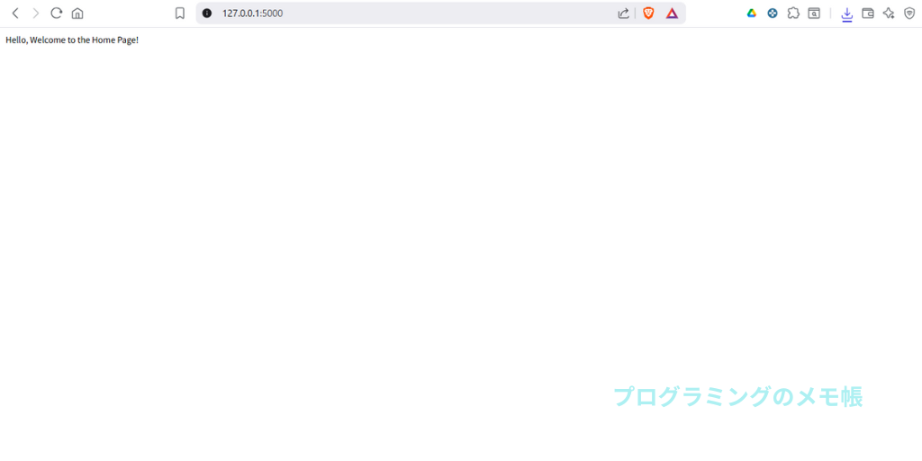Click the forward navigation arrow
Viewport: 922px width, 461px height.
pyautogui.click(x=36, y=13)
